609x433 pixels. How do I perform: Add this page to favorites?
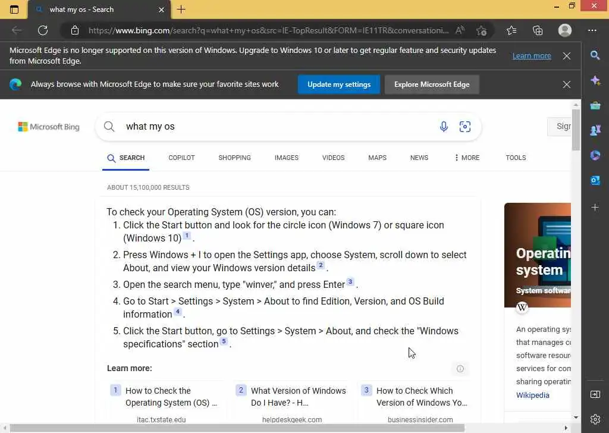pos(481,30)
